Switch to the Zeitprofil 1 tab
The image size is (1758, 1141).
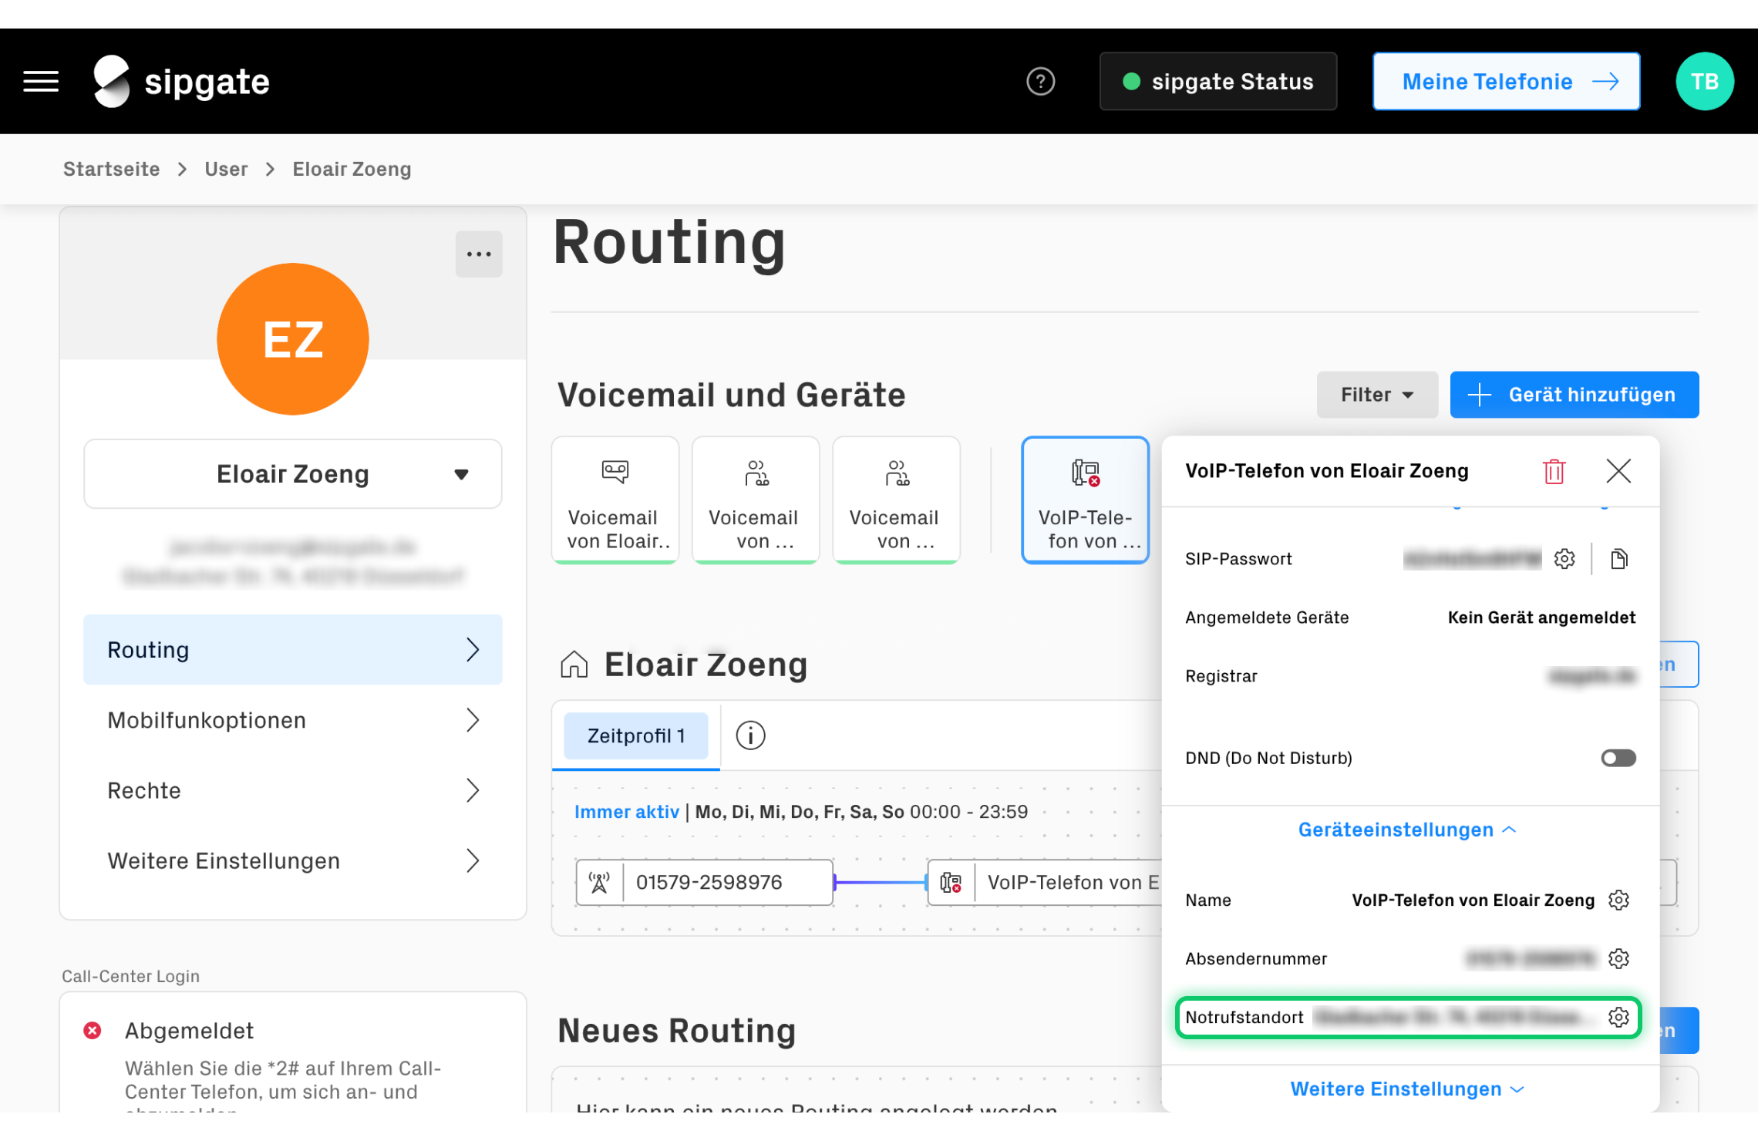pyautogui.click(x=636, y=735)
